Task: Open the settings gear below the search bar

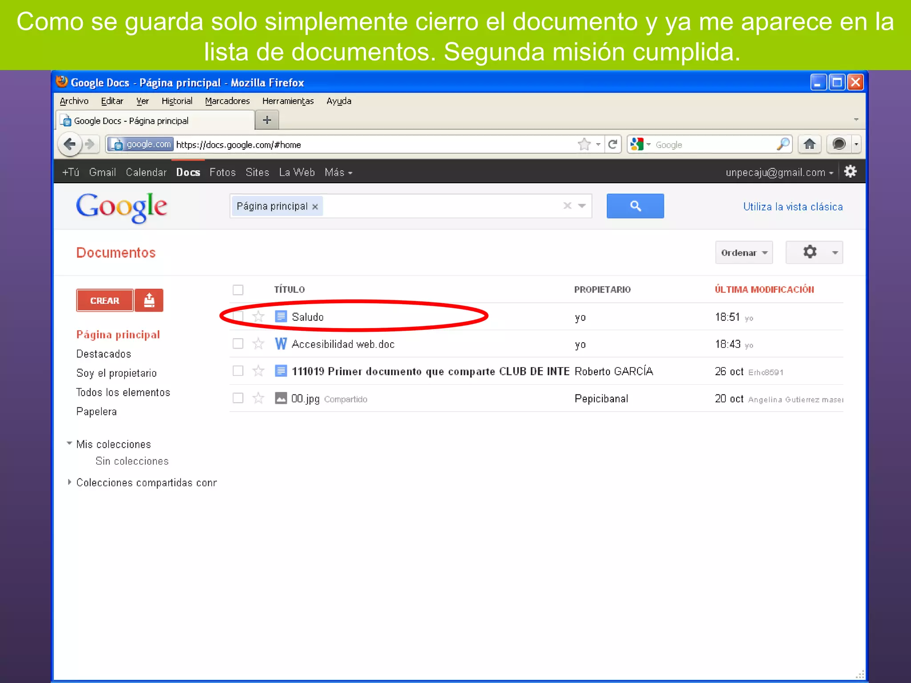Action: (x=810, y=252)
